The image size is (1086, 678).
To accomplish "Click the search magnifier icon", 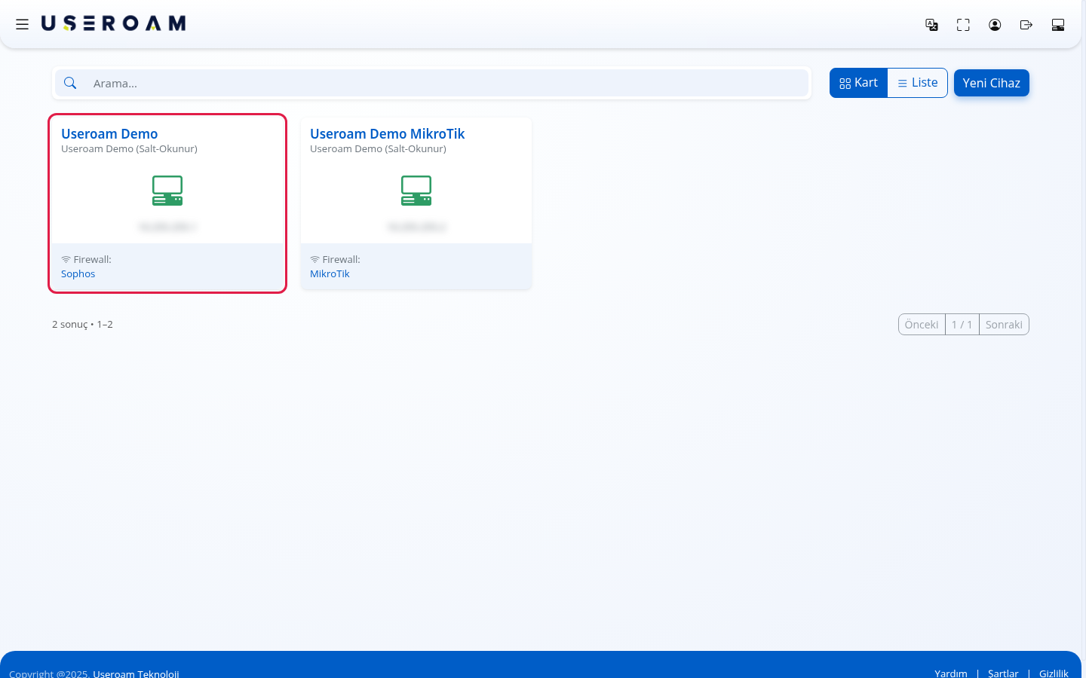I will pyautogui.click(x=70, y=83).
